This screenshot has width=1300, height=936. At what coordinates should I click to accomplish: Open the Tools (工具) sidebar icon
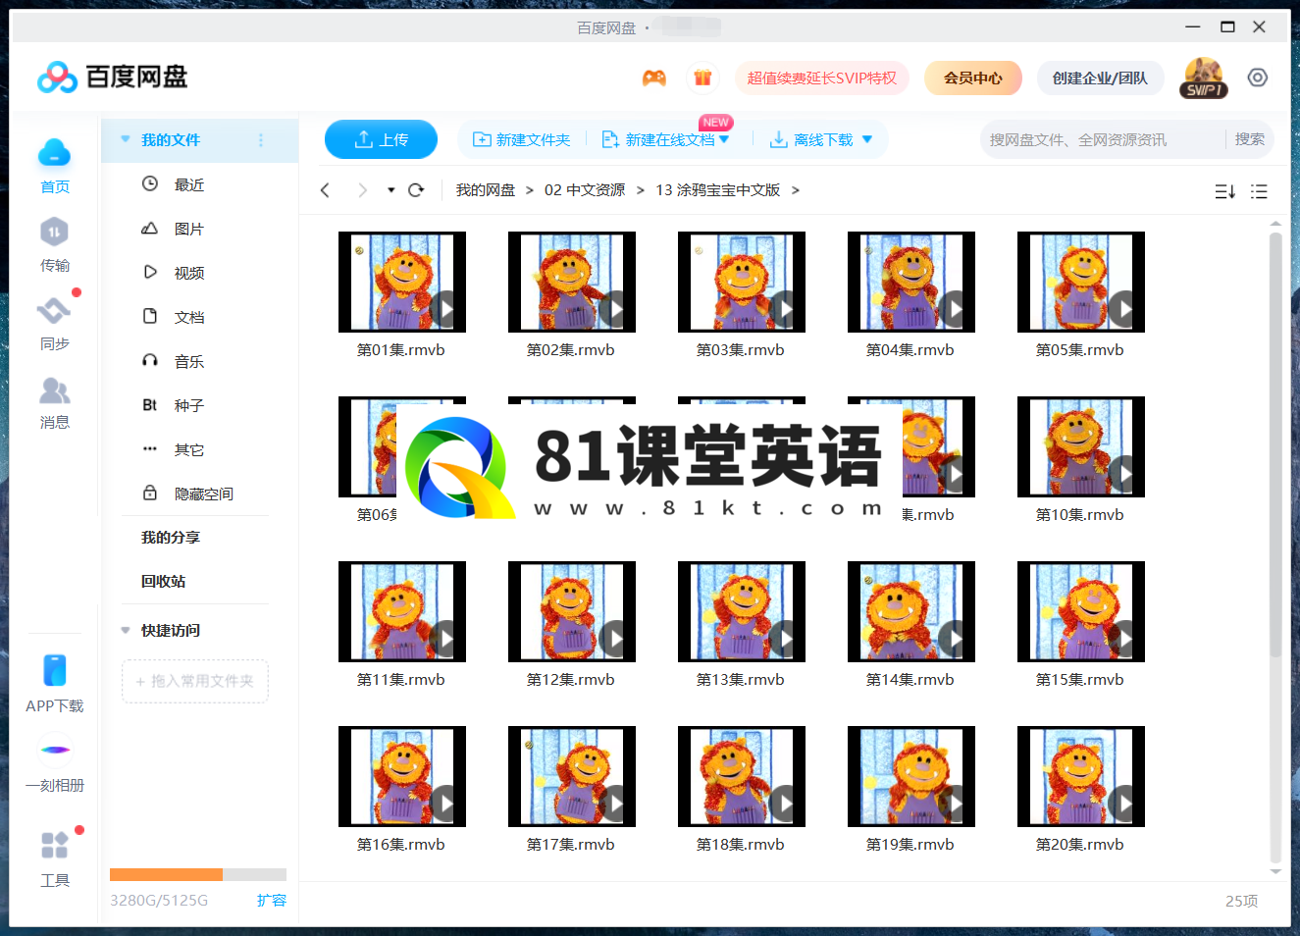point(54,846)
